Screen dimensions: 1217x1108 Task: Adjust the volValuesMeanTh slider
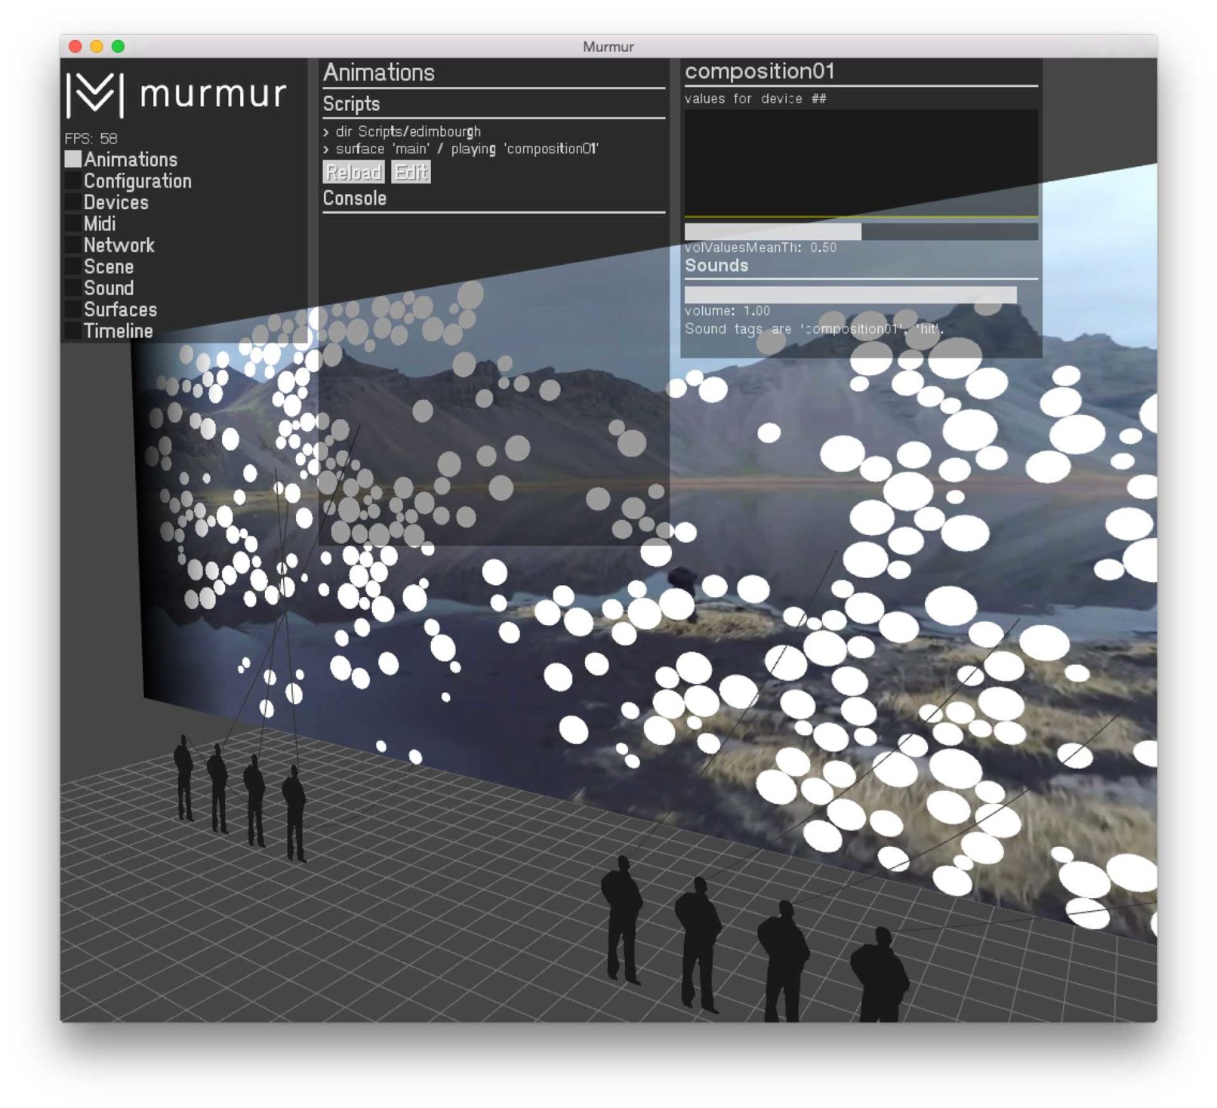point(861,232)
